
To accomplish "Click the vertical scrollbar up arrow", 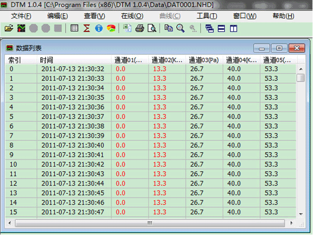I will click(x=300, y=69).
